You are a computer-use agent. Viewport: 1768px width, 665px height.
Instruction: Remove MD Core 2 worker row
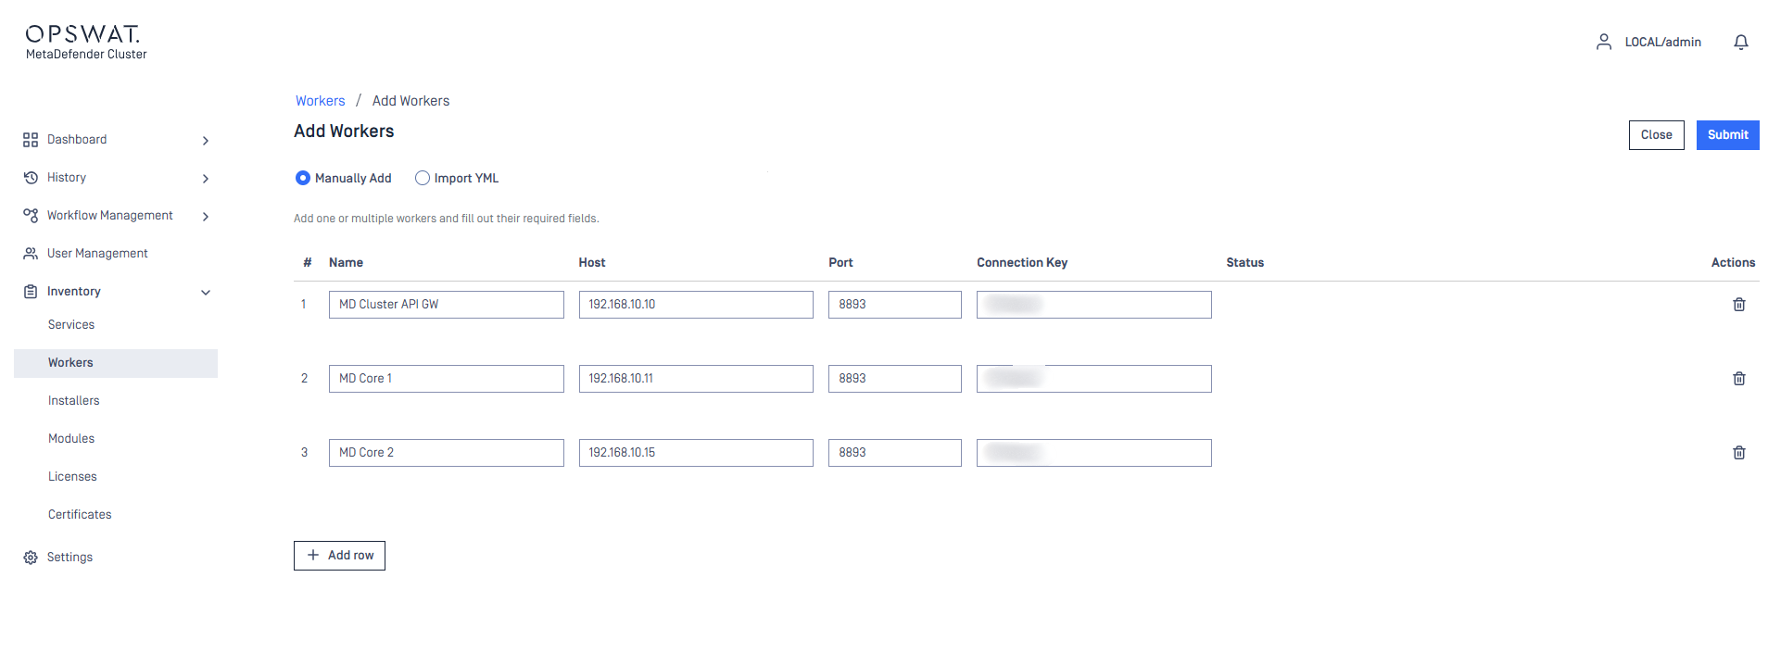click(x=1738, y=453)
